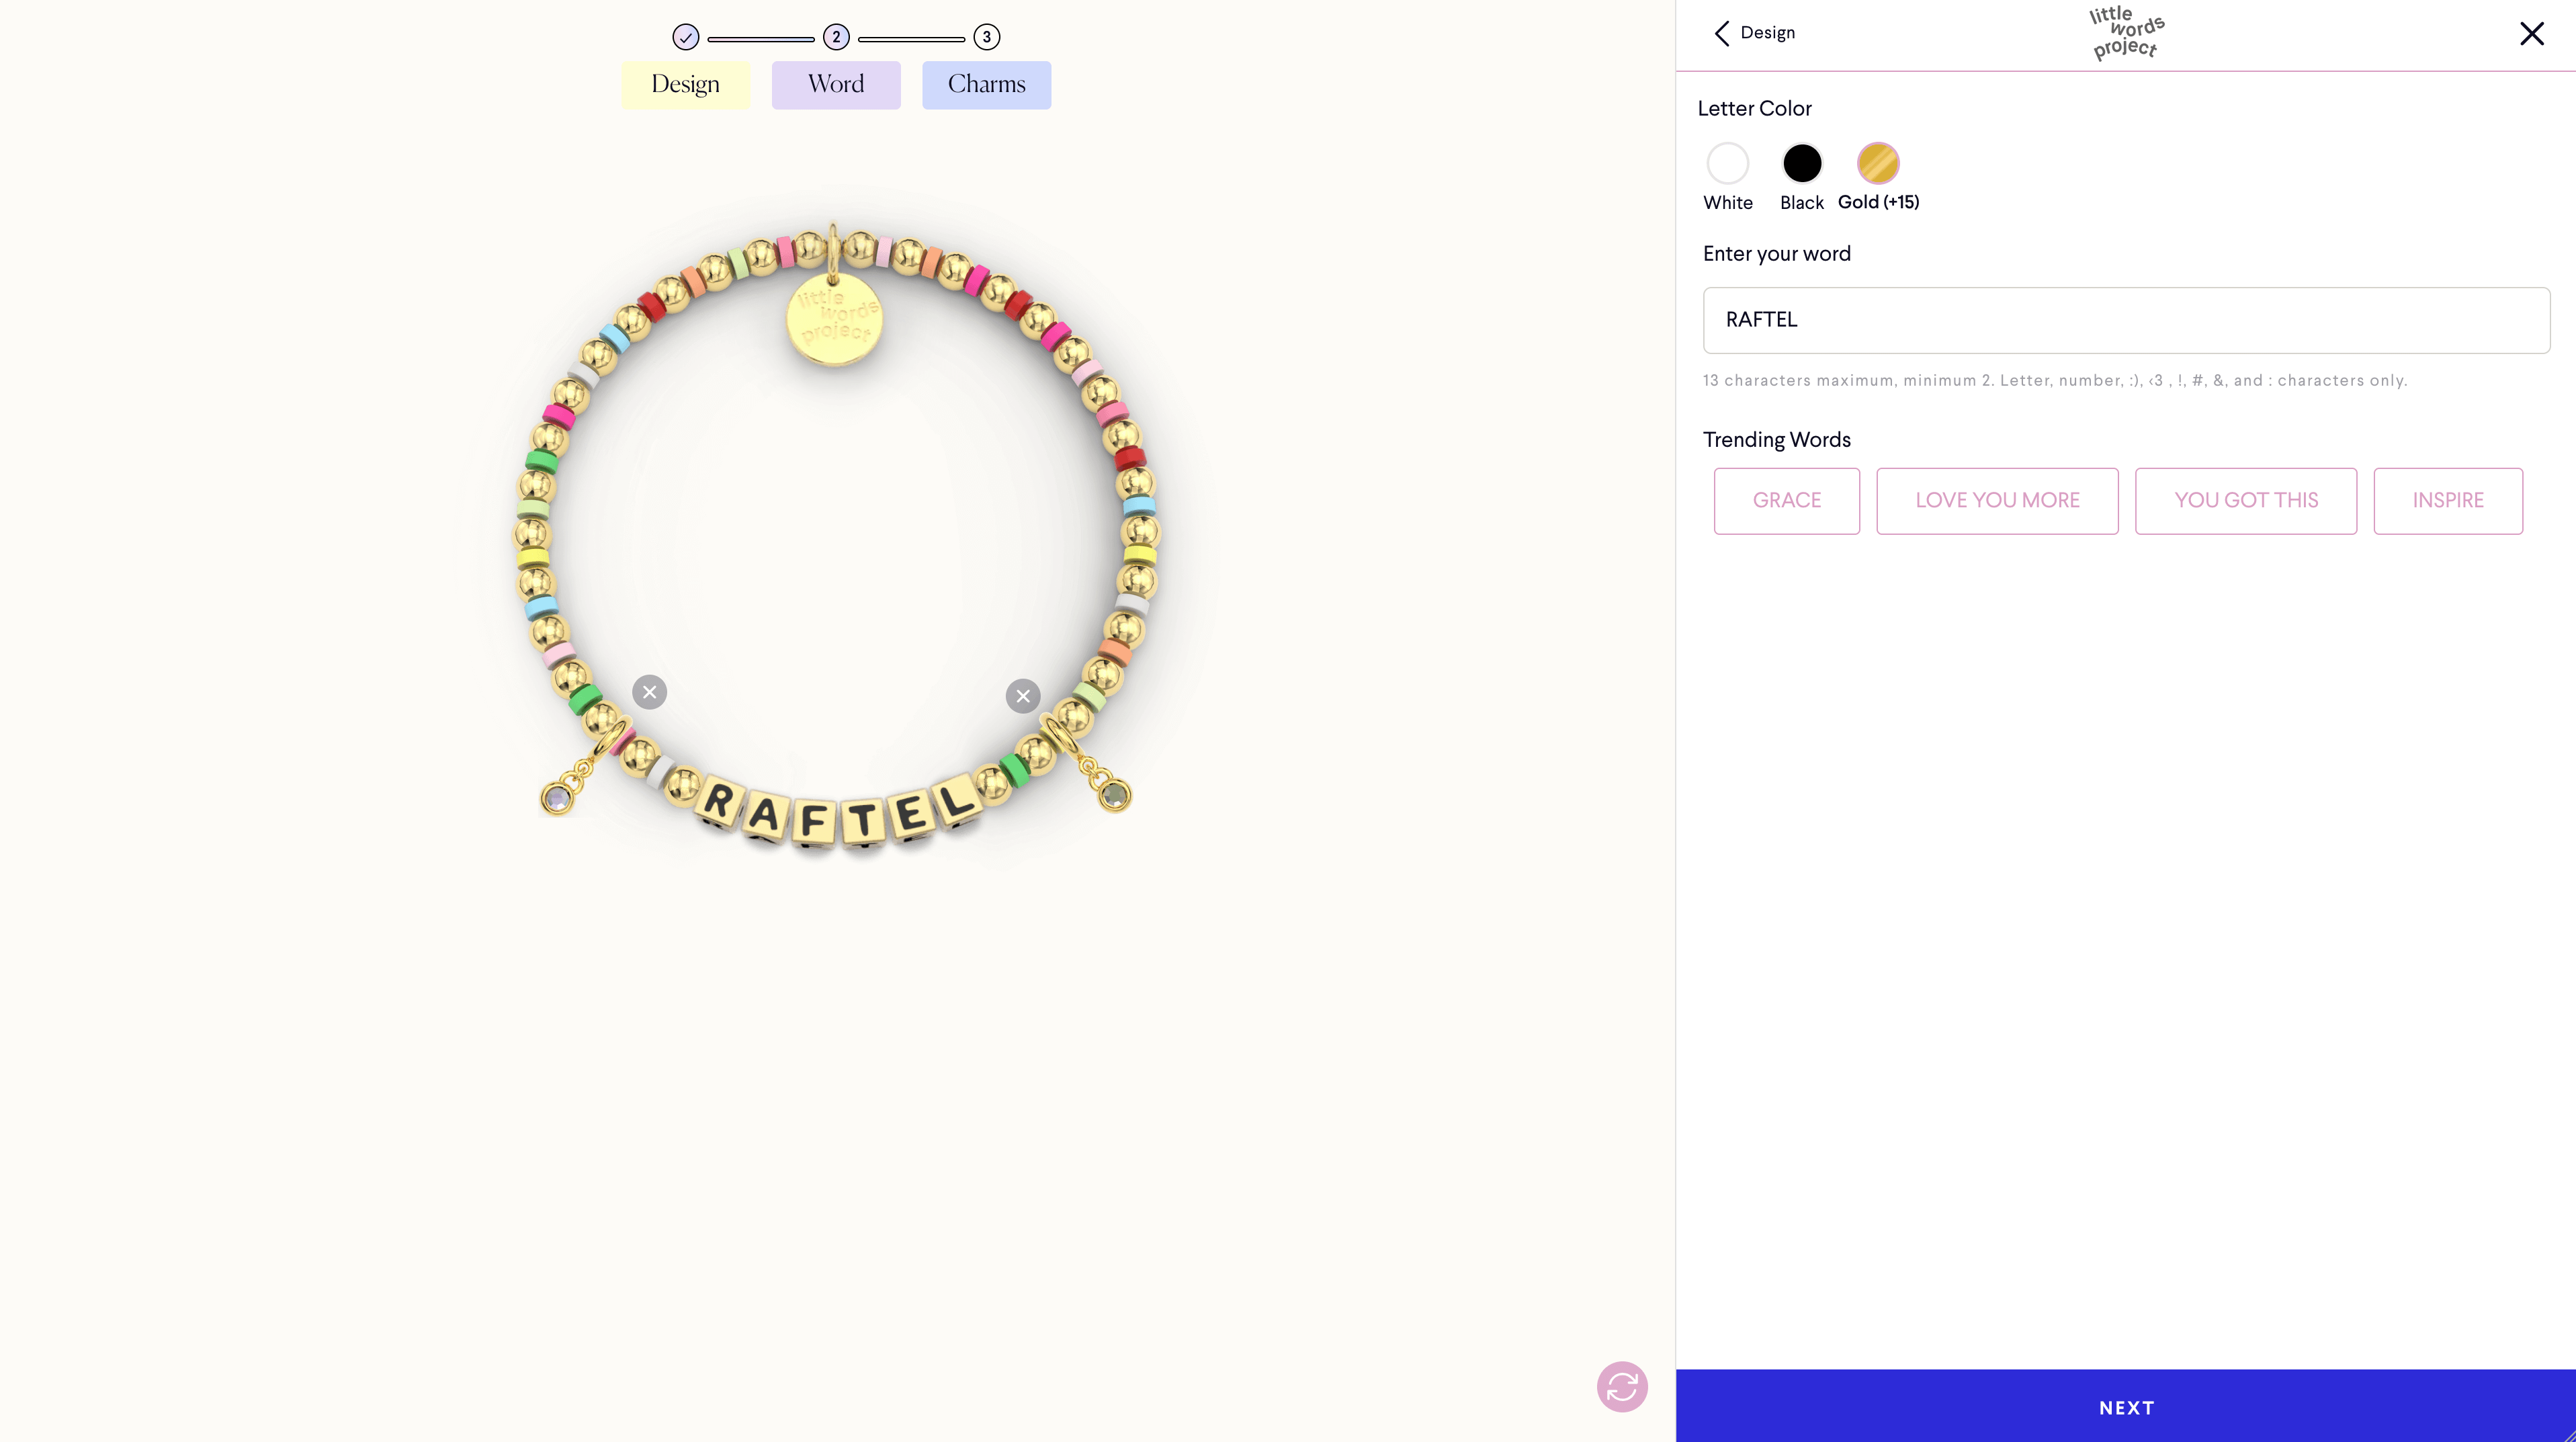This screenshot has height=1442, width=2576.
Task: Click the completed step checkmark circle
Action: pos(685,37)
